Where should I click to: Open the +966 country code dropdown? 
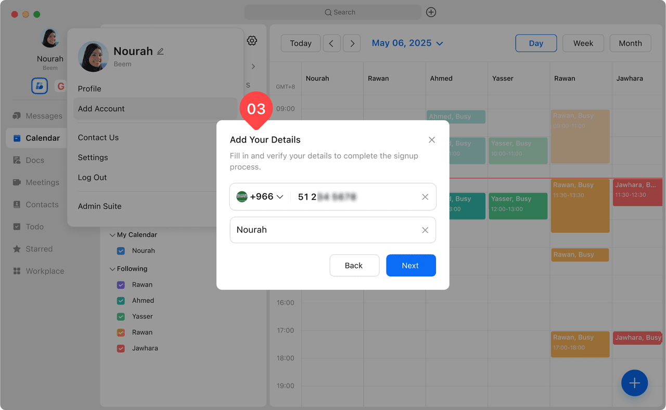point(260,197)
